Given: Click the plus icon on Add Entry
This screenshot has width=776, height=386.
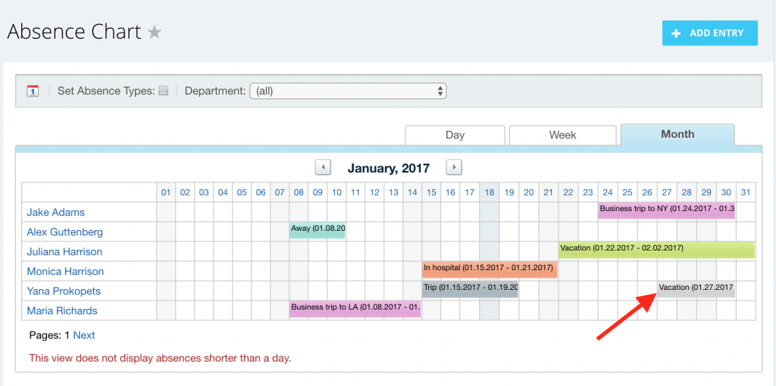Looking at the screenshot, I should coord(676,33).
